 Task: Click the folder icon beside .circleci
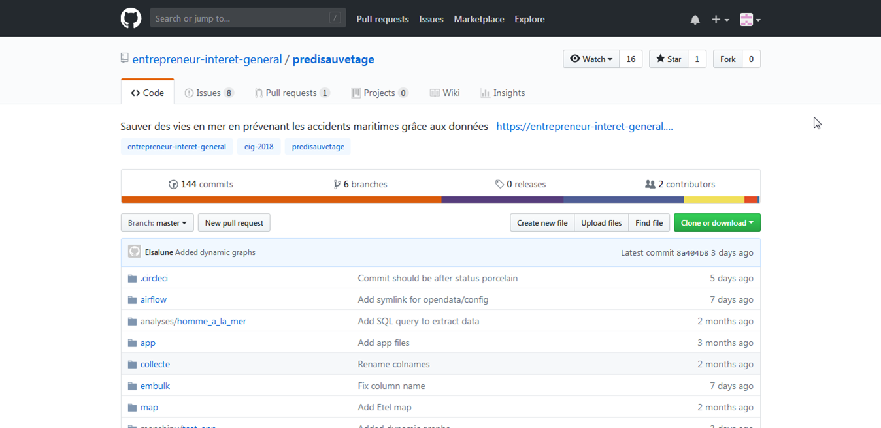[132, 278]
